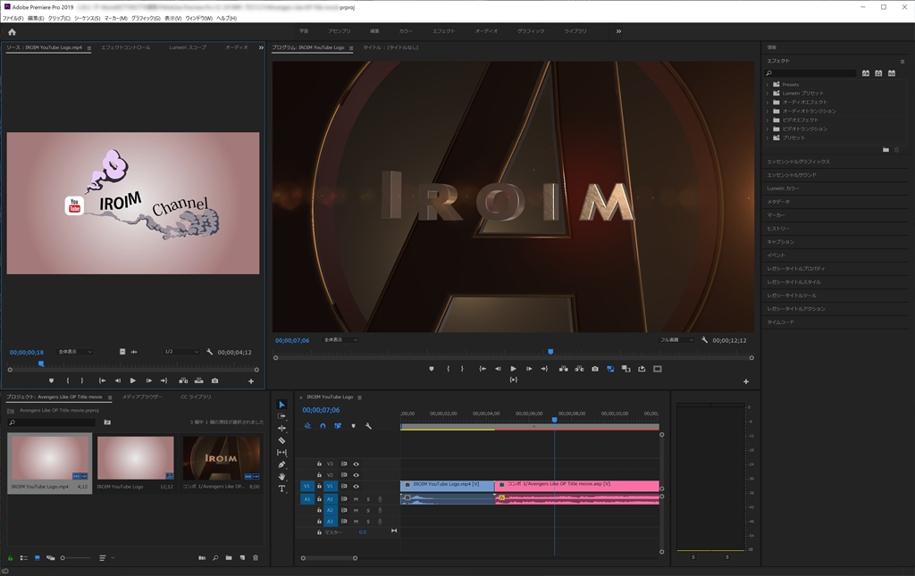Click the Home icon in the workspace bar
The height and width of the screenshot is (576, 915).
(x=12, y=31)
